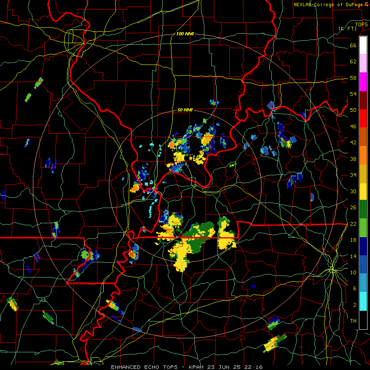Image resolution: width=370 pixels, height=370 pixels.
Task: Click the legend value 58
Action: click(353, 78)
